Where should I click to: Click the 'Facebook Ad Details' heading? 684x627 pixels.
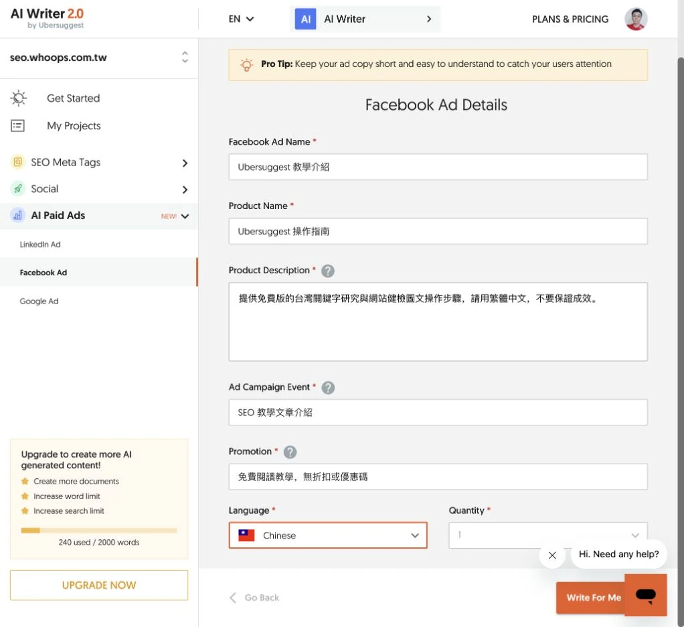pos(436,104)
